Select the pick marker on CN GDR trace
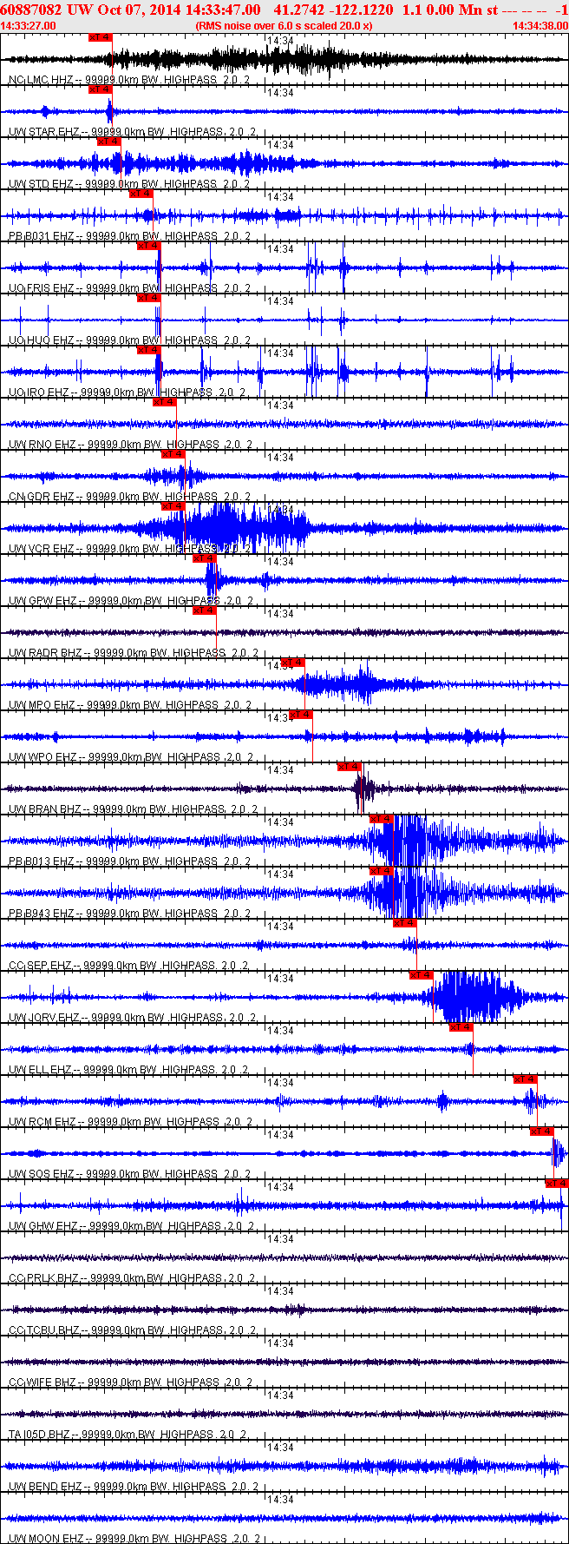Screen dimensions: 569x1544 (x=173, y=454)
